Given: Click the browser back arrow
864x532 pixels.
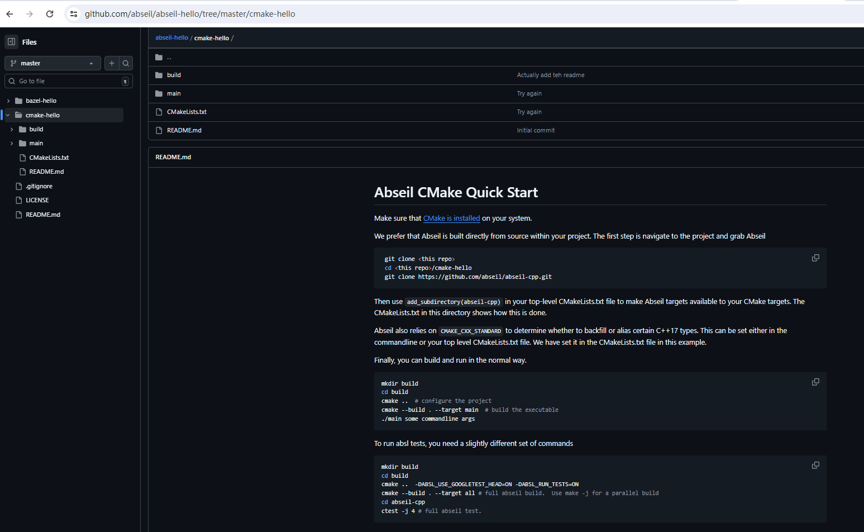Looking at the screenshot, I should pyautogui.click(x=9, y=14).
